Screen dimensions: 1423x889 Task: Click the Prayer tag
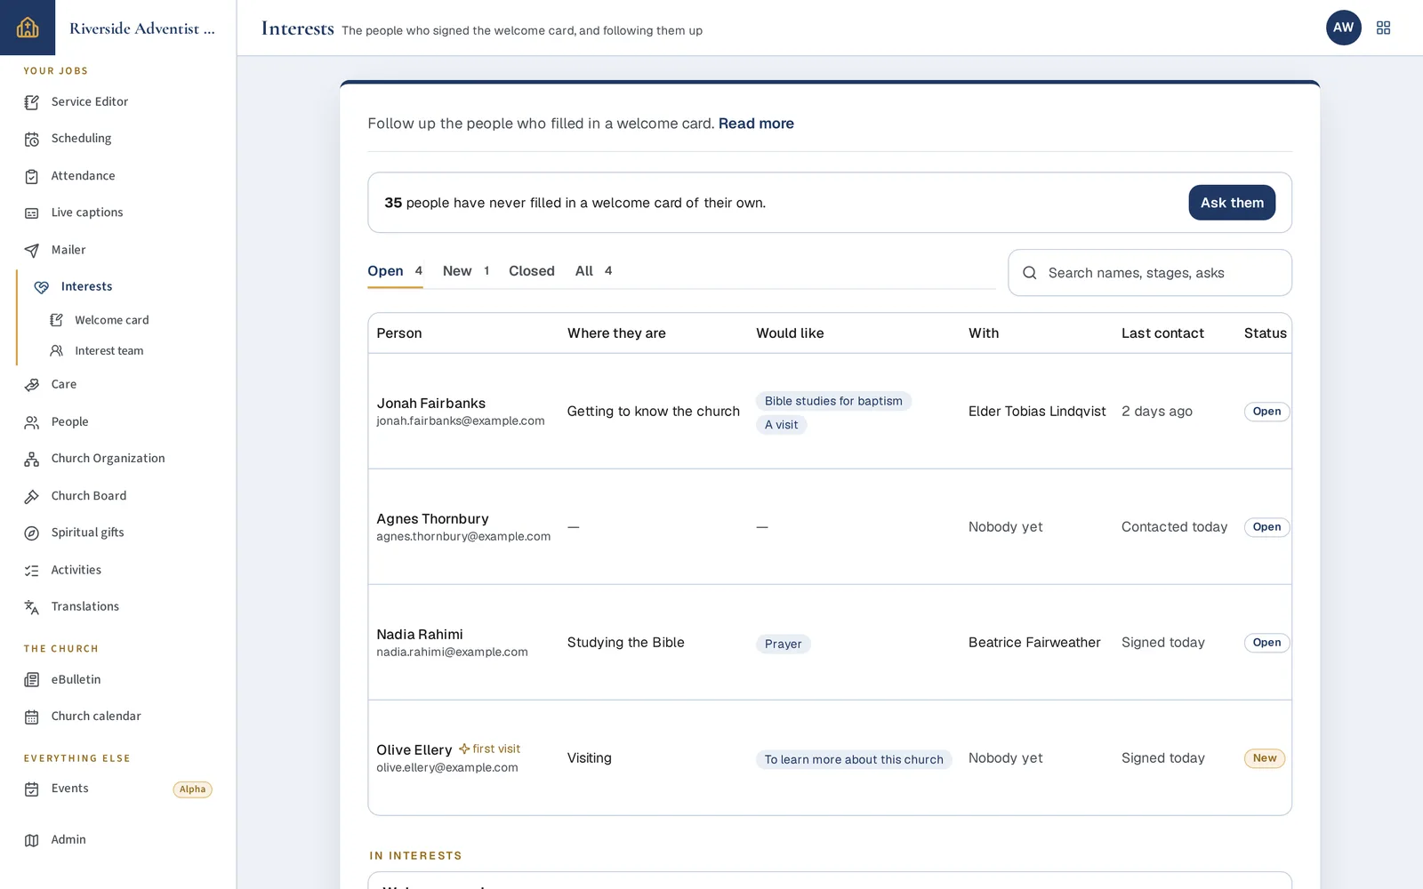point(783,644)
